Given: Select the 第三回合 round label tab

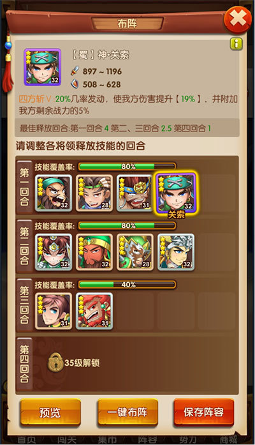Looking at the screenshot, I should (24, 305).
